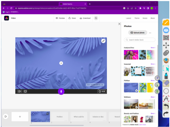Click the fit-to-screen icon above the photos panel
This screenshot has width=170, height=127.
tap(119, 24)
